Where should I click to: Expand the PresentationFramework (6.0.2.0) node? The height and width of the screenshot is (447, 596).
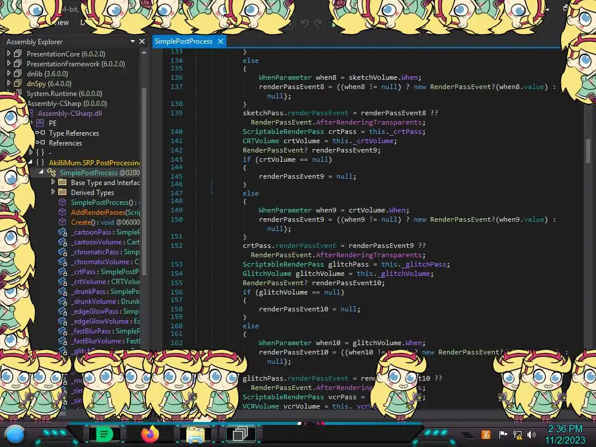pos(9,63)
